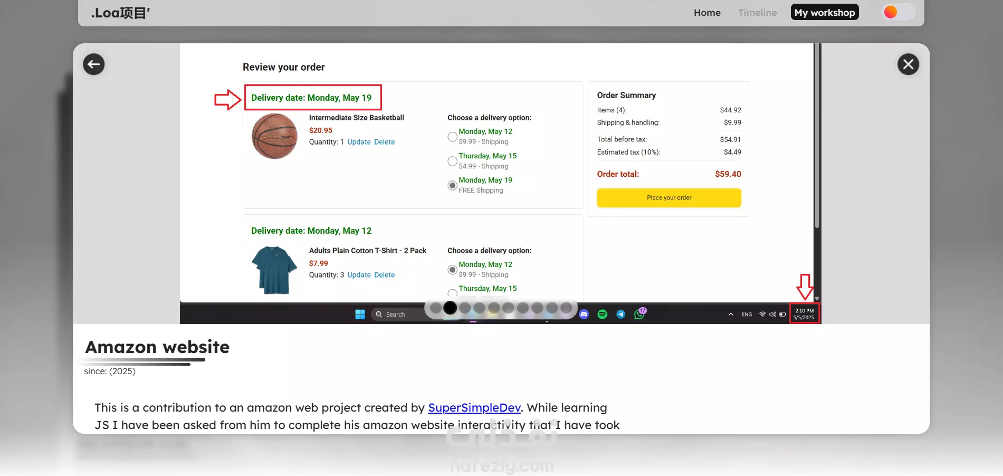Toggle the orange theme switch
Image resolution: width=1003 pixels, height=476 pixels.
pyautogui.click(x=898, y=12)
